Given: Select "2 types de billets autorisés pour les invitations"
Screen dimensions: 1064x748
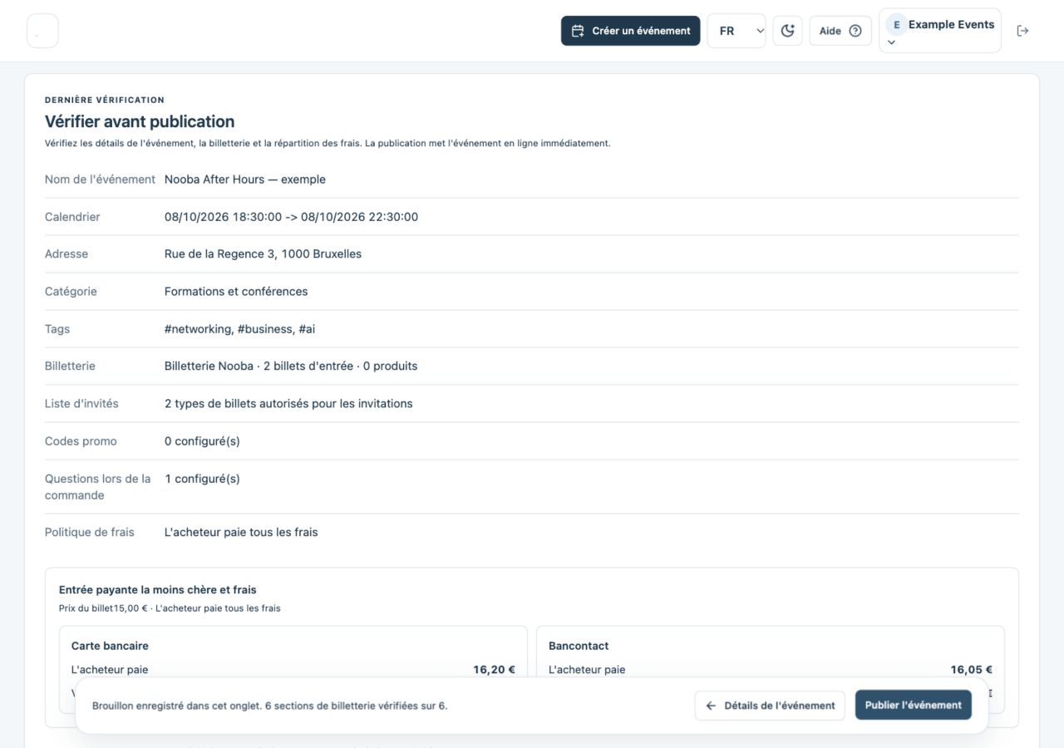Looking at the screenshot, I should pyautogui.click(x=288, y=404).
